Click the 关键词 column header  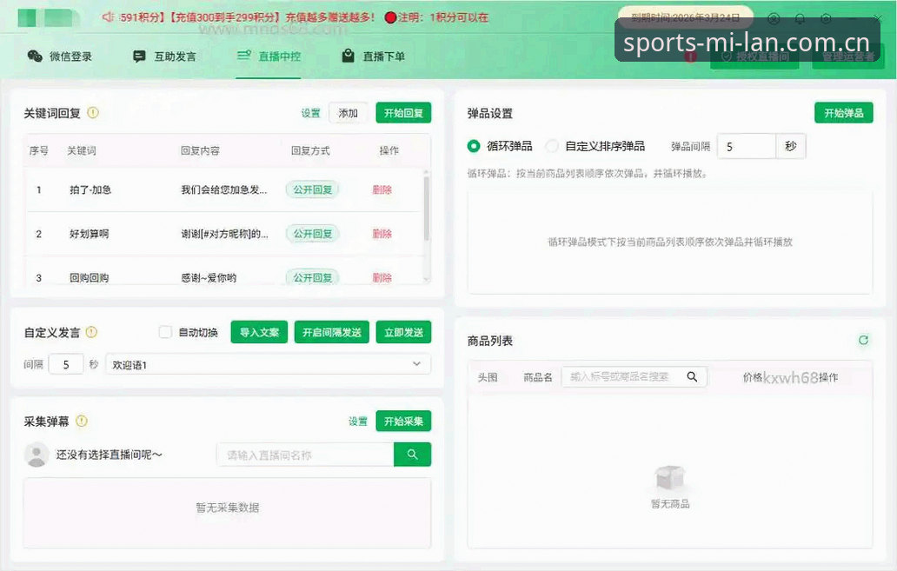[x=81, y=150]
